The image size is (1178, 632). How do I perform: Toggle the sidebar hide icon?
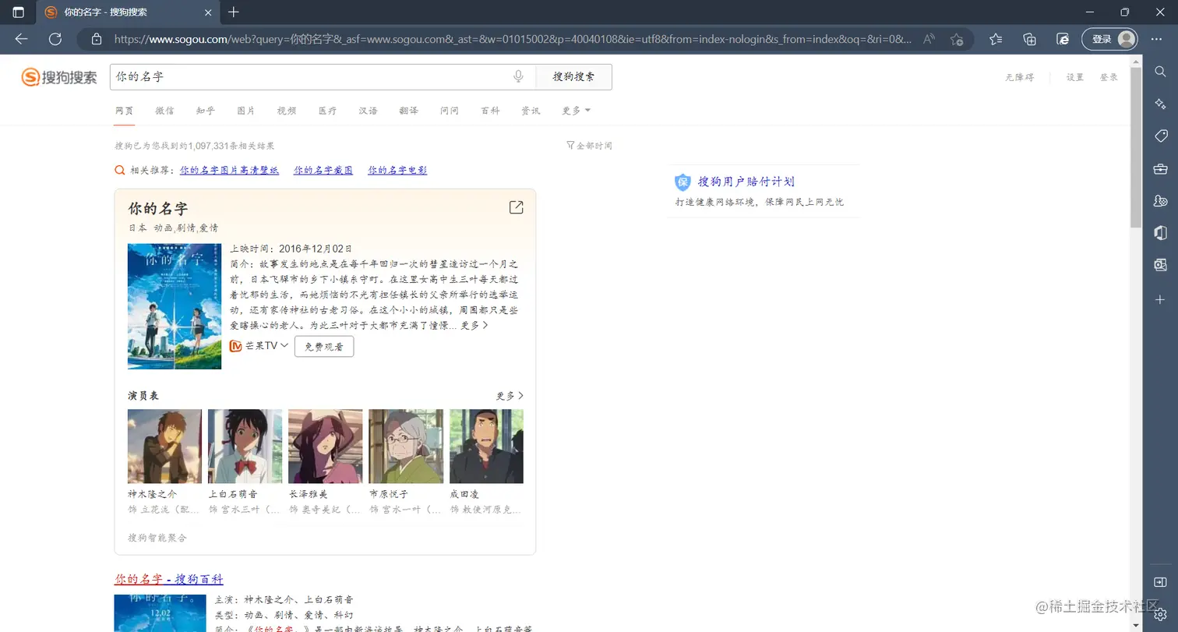[1160, 582]
